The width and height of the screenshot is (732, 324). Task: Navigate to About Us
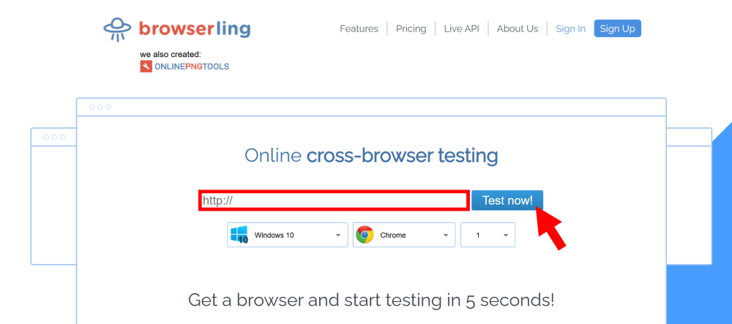pos(517,29)
